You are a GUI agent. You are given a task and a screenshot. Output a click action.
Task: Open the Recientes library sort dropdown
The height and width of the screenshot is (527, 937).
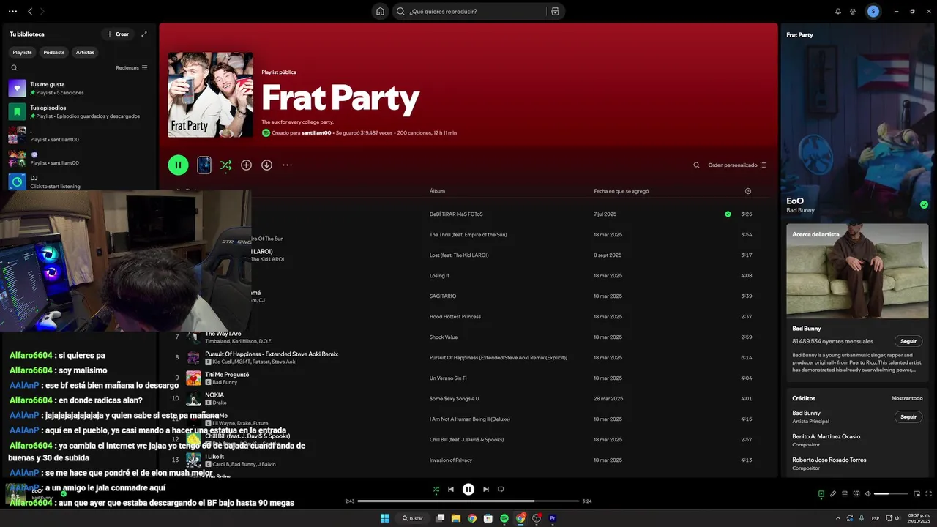[x=132, y=67]
